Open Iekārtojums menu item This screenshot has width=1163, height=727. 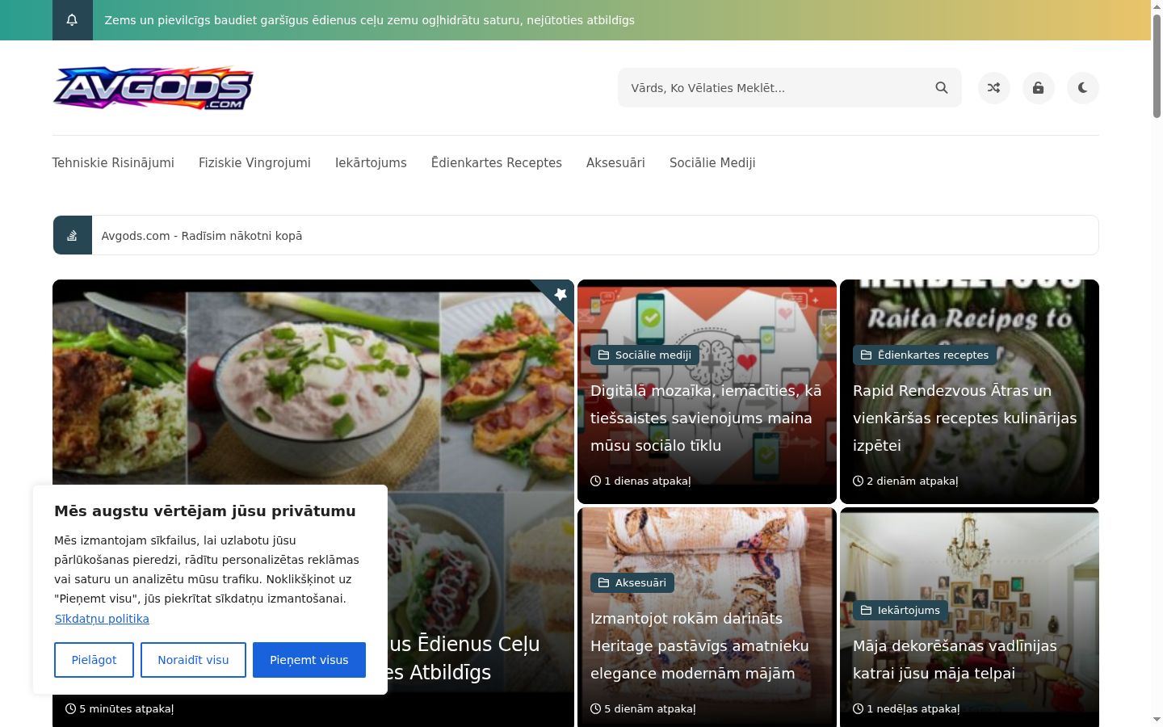[371, 162]
